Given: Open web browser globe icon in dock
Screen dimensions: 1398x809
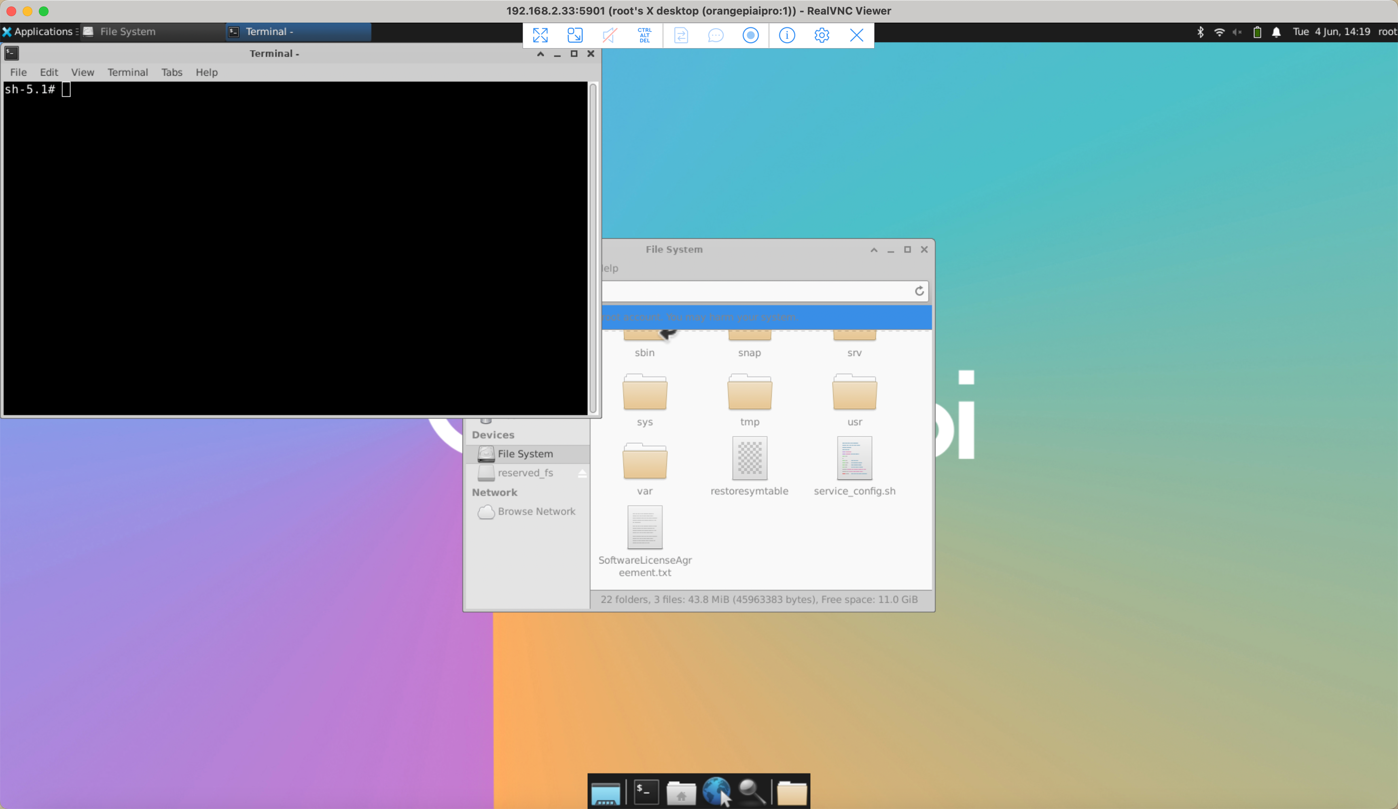Looking at the screenshot, I should (716, 792).
